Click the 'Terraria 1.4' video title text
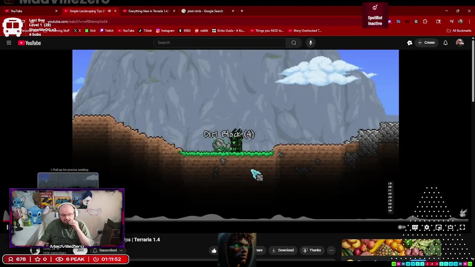The image size is (475, 267). (147, 240)
